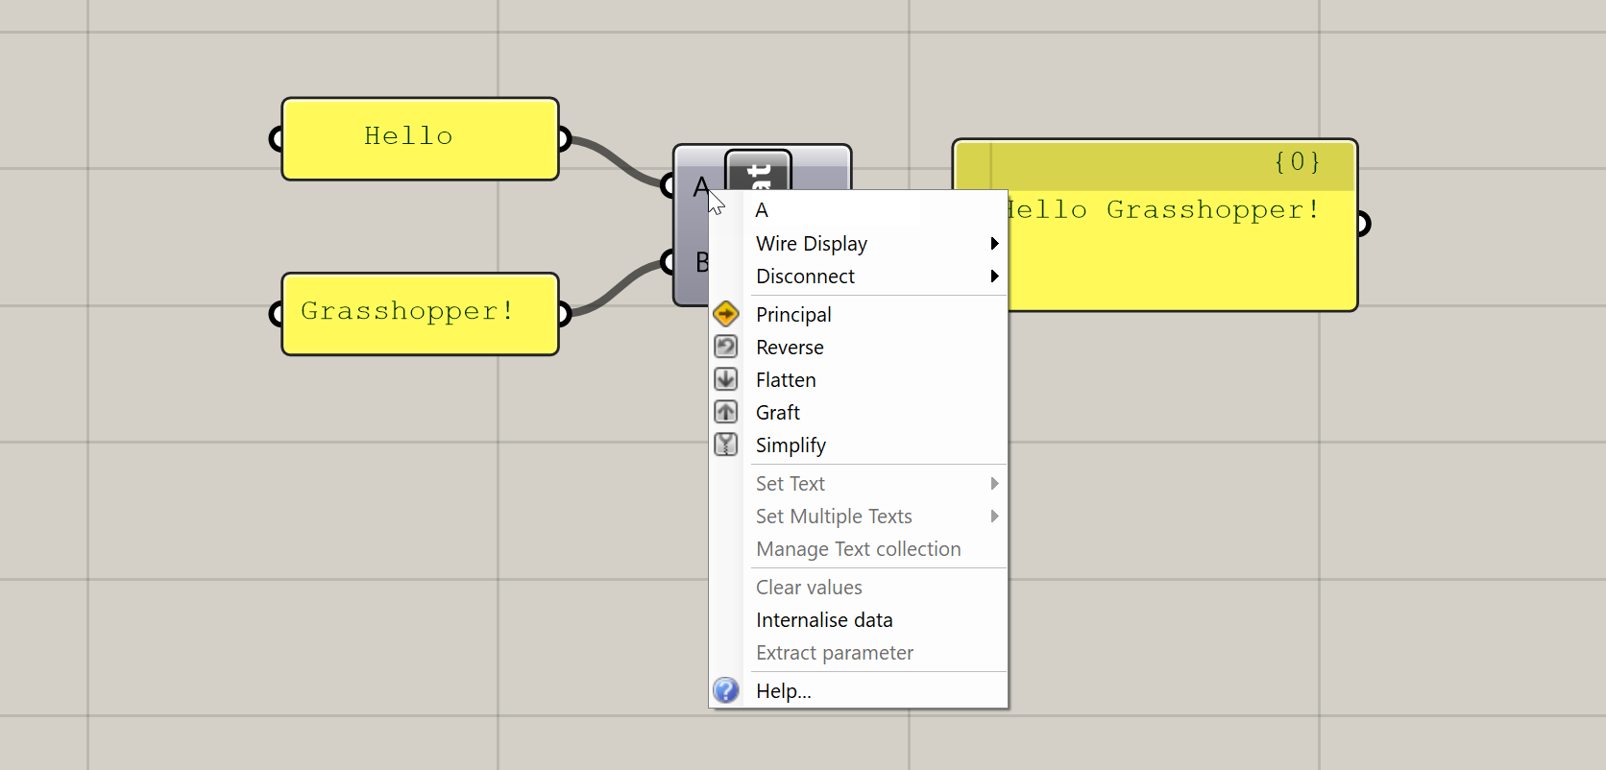The height and width of the screenshot is (770, 1606).
Task: Click the Principal diamond arrow icon
Action: [726, 314]
